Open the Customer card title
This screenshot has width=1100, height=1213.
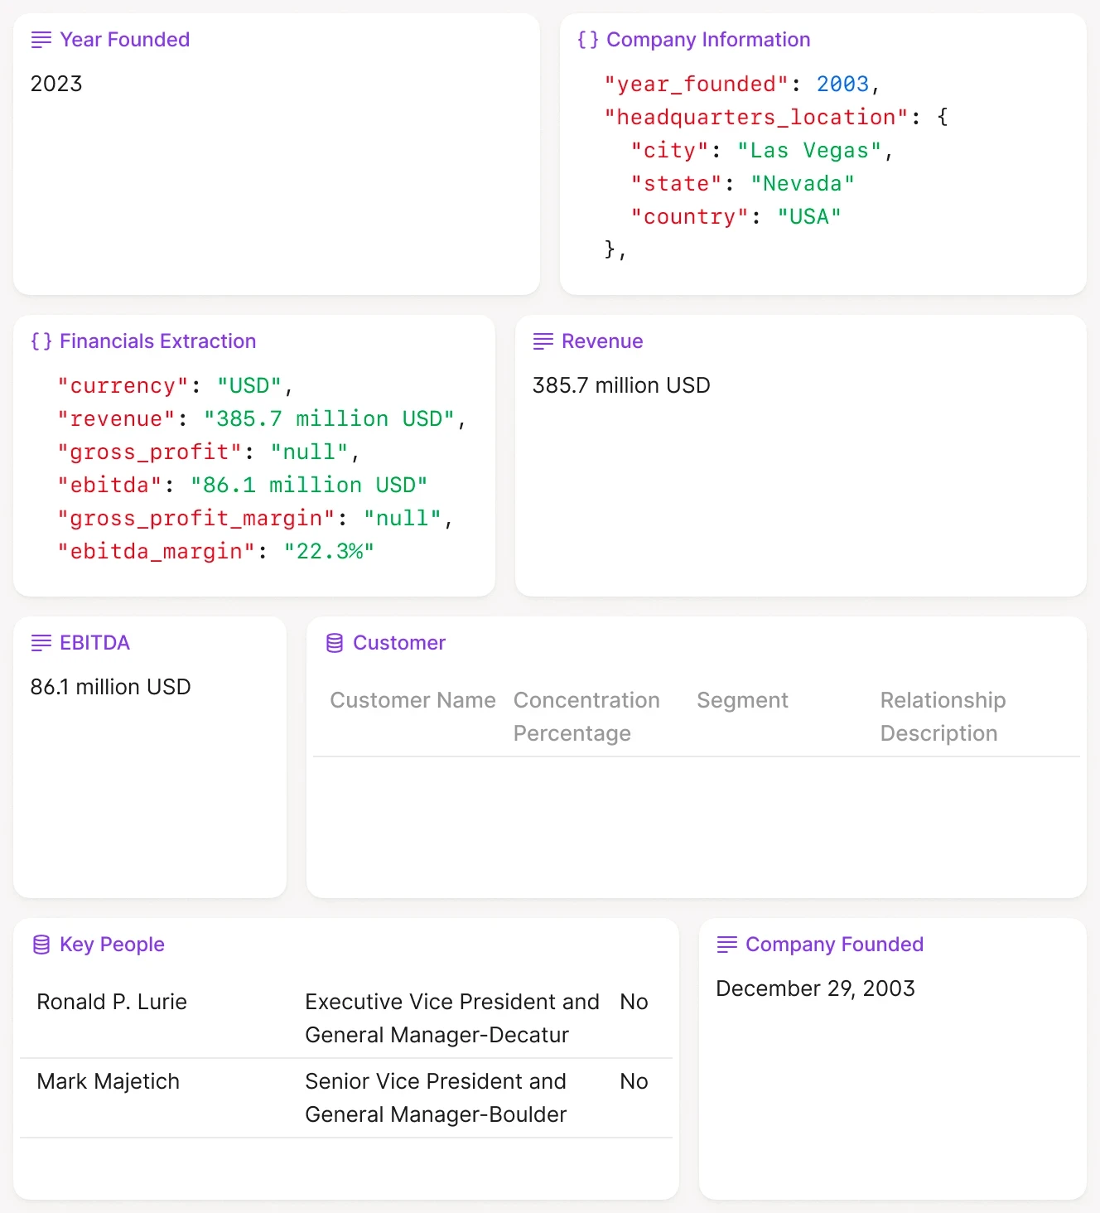(399, 643)
